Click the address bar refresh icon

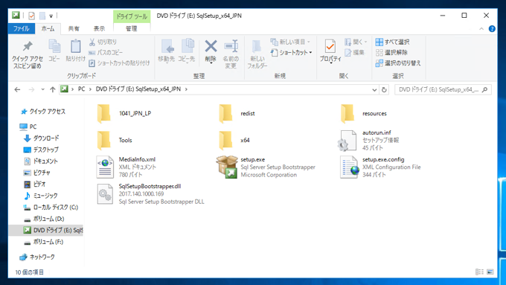(x=384, y=89)
